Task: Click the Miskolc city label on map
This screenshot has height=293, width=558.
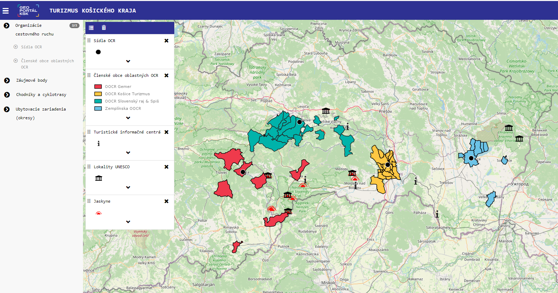Action: tap(328, 283)
